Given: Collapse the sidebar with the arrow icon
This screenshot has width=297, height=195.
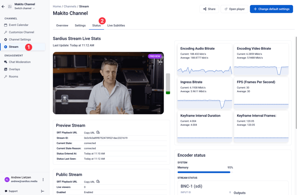Looking at the screenshot, I should (x=43, y=191).
